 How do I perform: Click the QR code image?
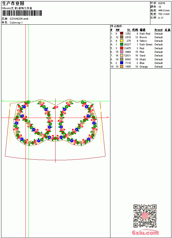click(145, 216)
